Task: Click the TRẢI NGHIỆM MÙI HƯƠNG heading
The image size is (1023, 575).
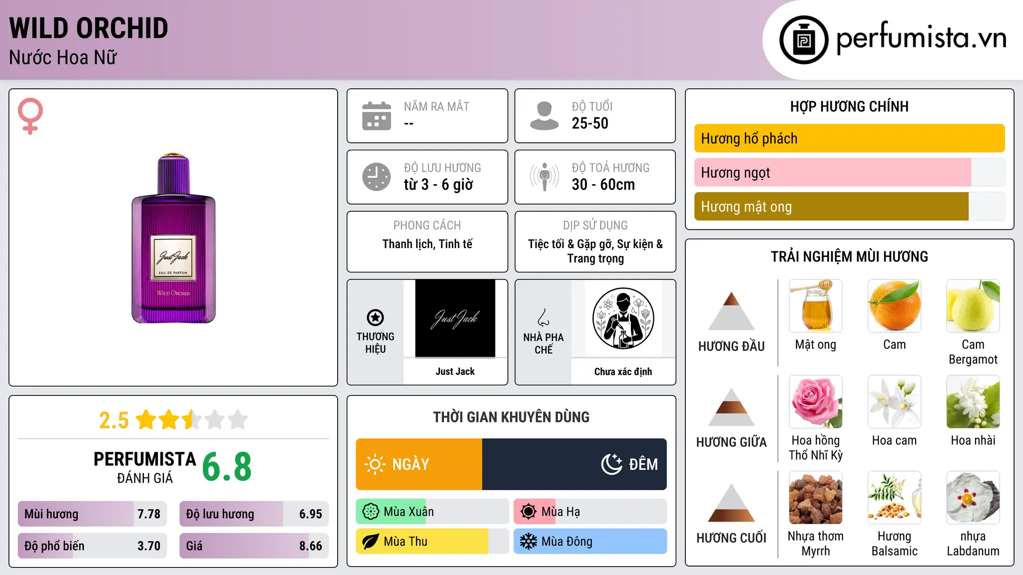Action: [849, 257]
